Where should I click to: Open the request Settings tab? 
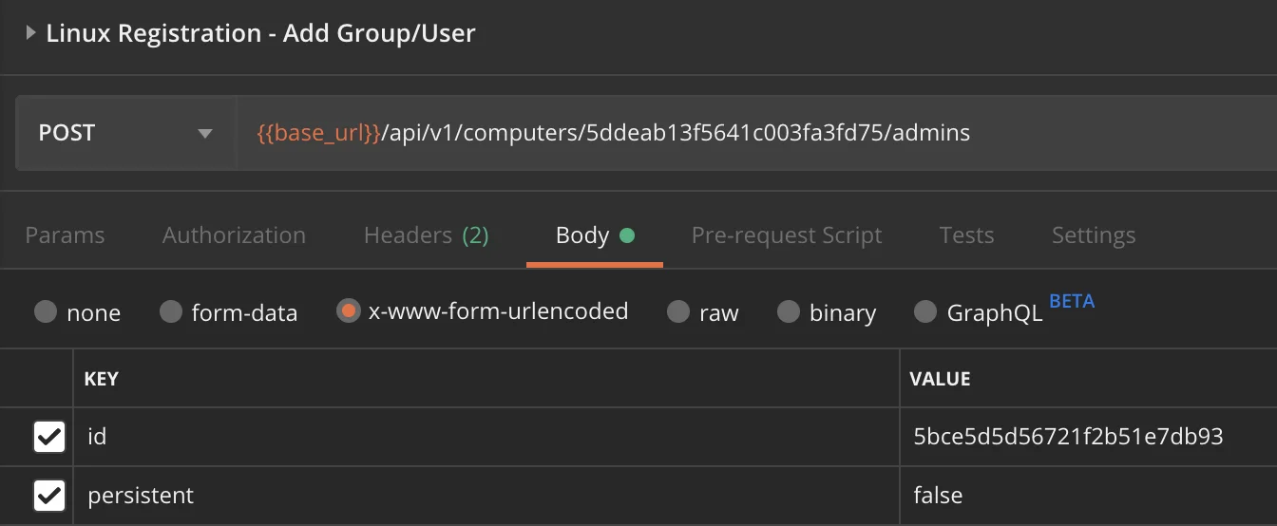coord(1094,235)
